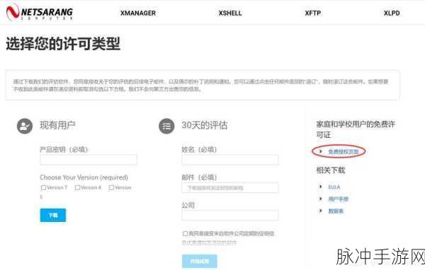Focus the 公司 company field
Image resolution: width=425 pixels, height=270 pixels.
pos(229,216)
